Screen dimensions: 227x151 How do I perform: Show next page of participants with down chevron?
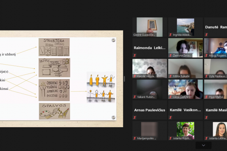click(x=204, y=145)
